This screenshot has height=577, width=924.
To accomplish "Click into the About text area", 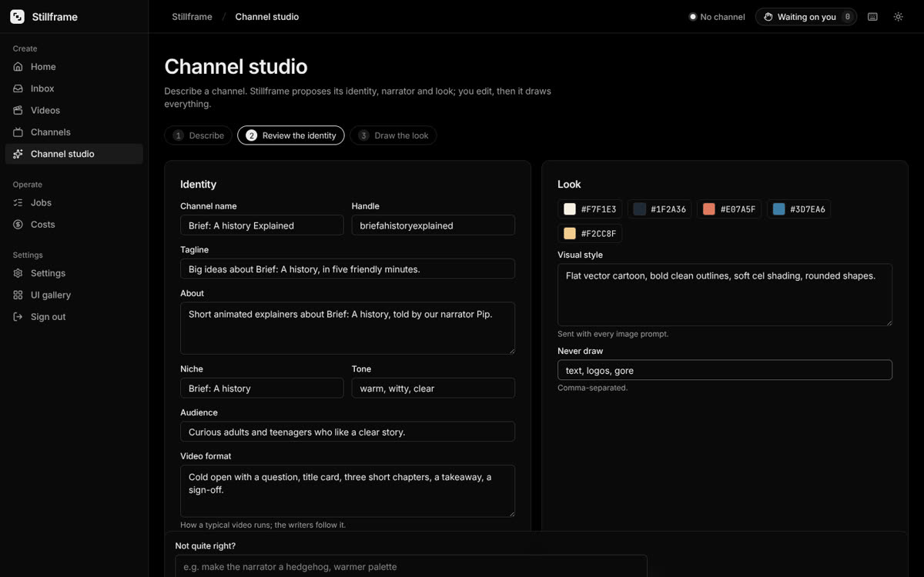I will pyautogui.click(x=347, y=329).
